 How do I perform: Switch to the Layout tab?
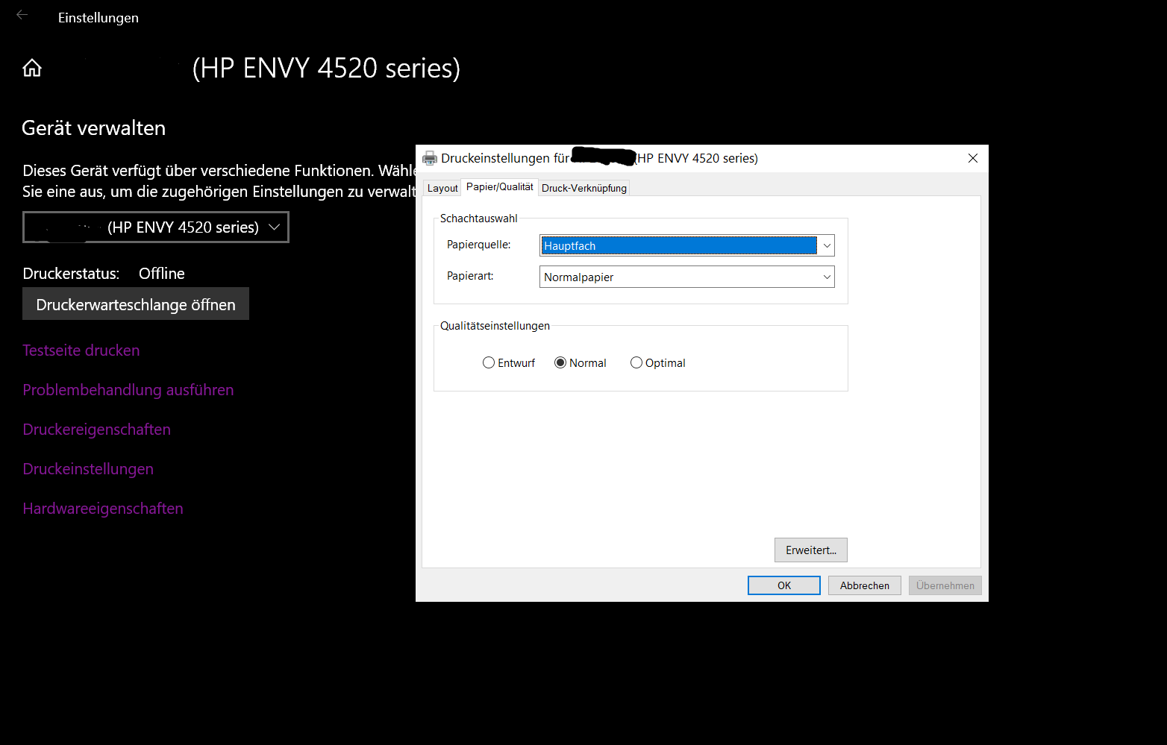tap(442, 188)
